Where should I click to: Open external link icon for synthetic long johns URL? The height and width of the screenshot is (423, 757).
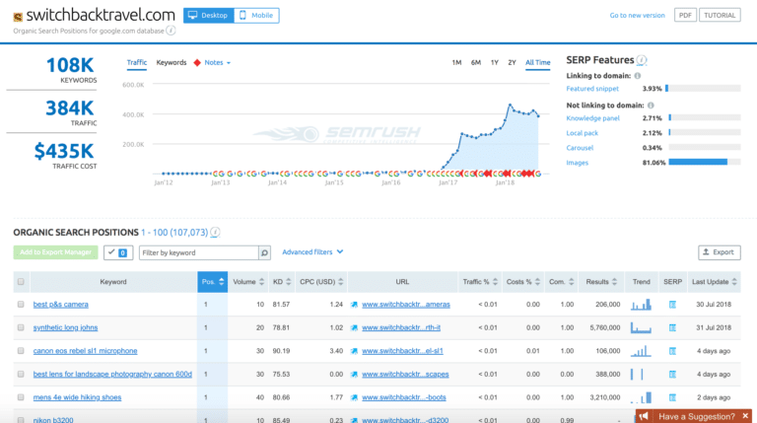click(354, 328)
